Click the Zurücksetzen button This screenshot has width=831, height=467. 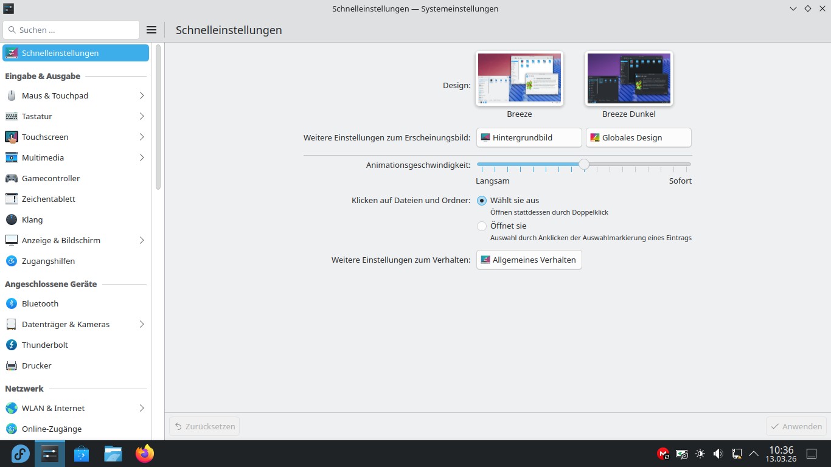point(204,426)
